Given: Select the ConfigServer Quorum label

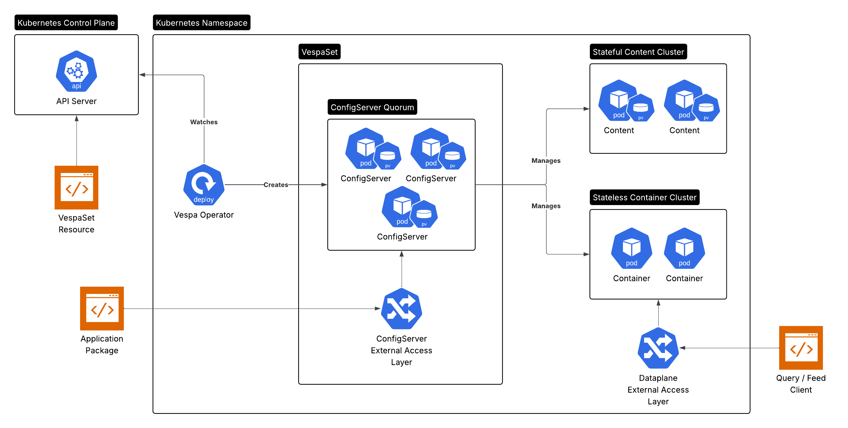Looking at the screenshot, I should click(x=372, y=107).
